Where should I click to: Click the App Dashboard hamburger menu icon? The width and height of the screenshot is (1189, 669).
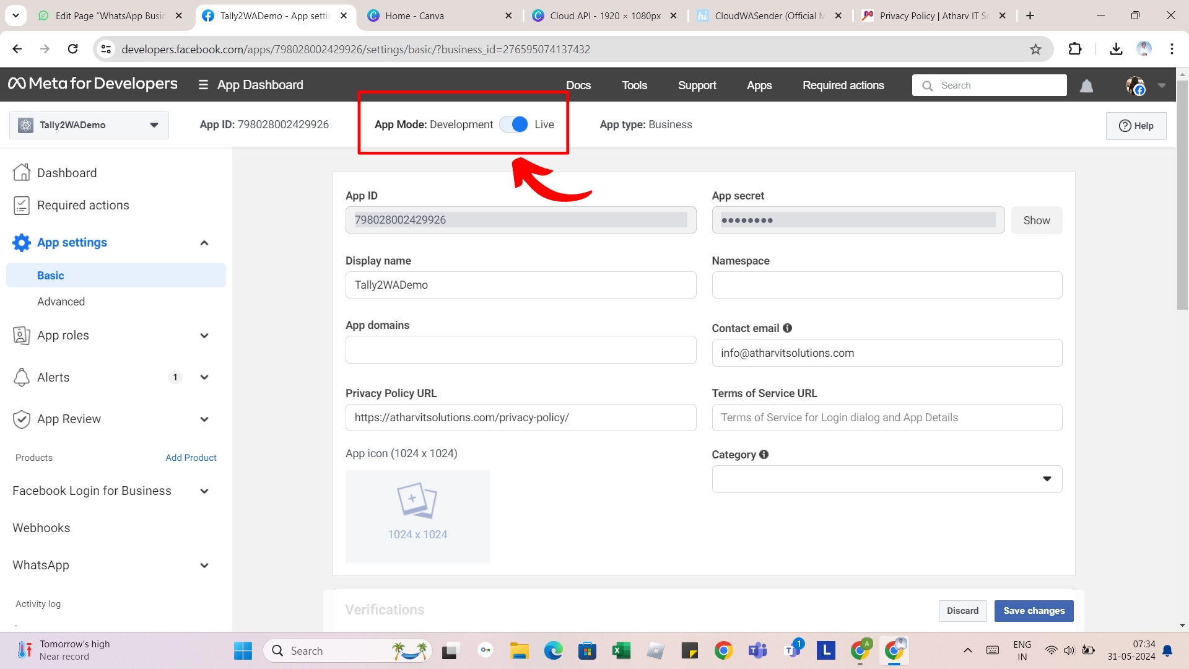point(203,85)
